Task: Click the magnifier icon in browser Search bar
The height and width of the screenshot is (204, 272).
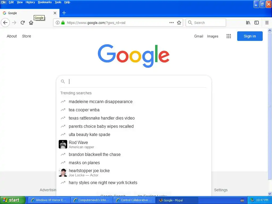Action: pyautogui.click(x=190, y=23)
